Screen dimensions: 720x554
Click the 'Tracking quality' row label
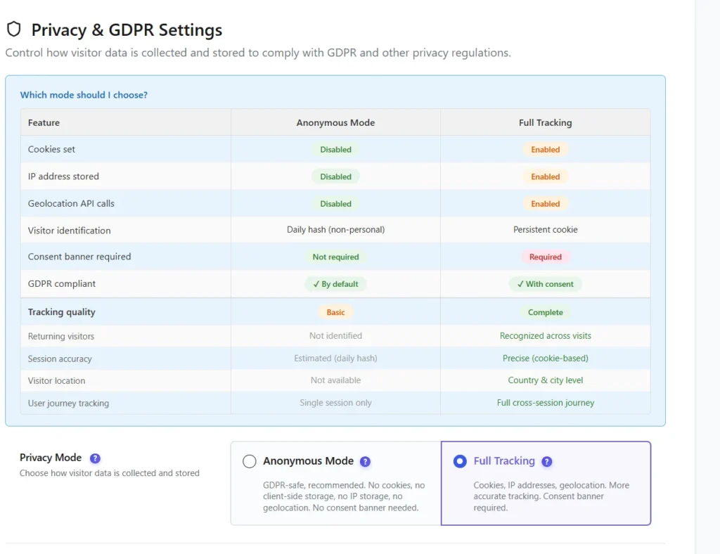pos(62,312)
